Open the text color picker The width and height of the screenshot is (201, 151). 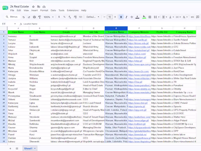(137, 17)
